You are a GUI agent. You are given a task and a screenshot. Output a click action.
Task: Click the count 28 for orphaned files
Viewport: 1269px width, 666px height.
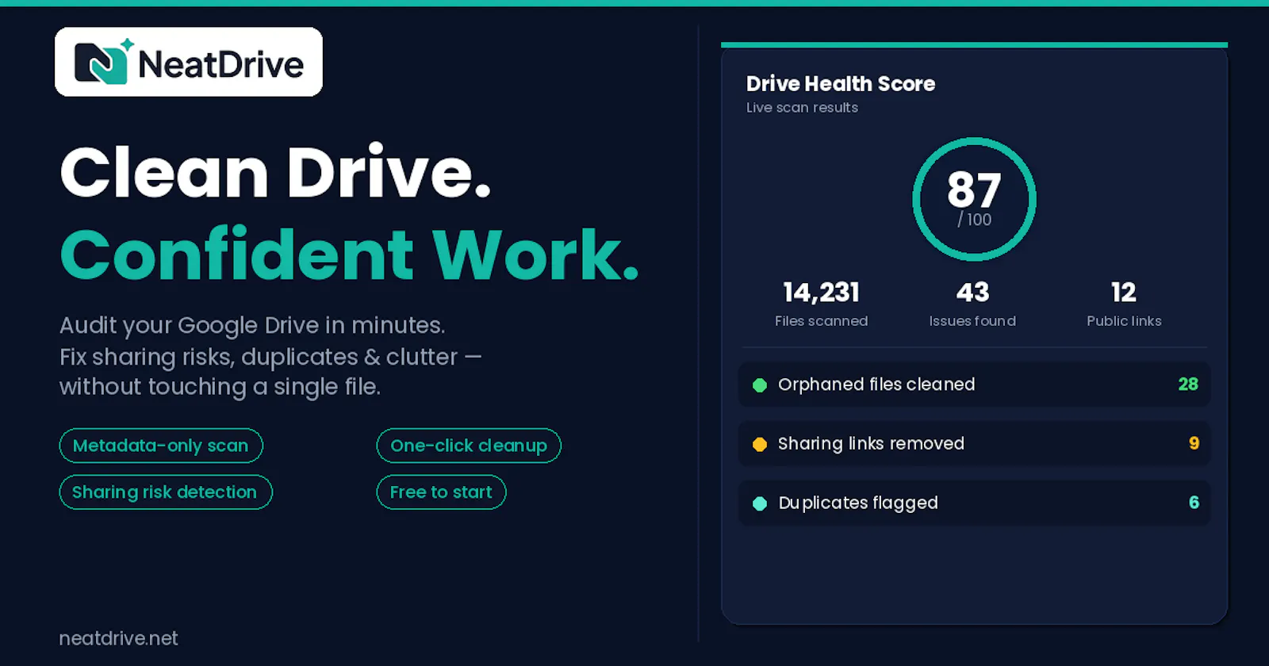point(1188,385)
